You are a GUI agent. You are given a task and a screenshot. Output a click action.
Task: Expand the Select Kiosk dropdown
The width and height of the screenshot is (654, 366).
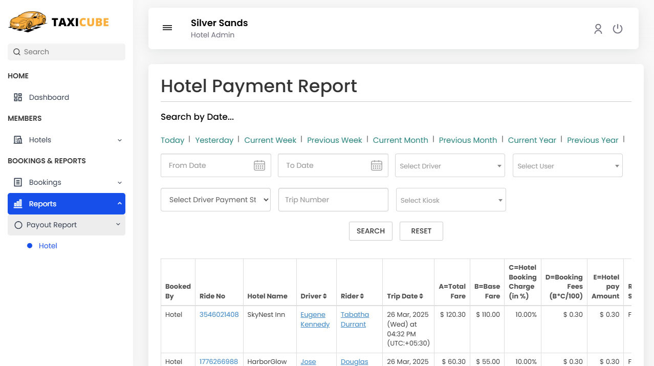[450, 199]
